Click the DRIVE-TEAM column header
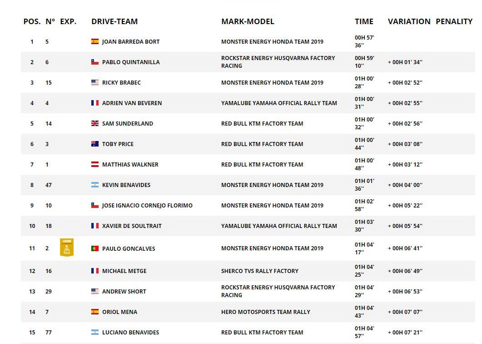 (114, 21)
